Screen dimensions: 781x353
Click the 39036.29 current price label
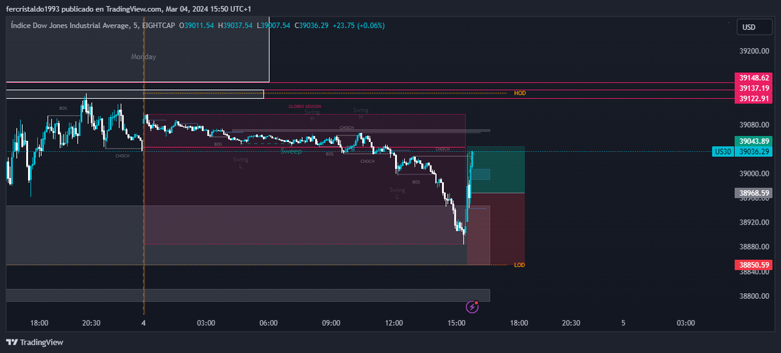pos(753,152)
